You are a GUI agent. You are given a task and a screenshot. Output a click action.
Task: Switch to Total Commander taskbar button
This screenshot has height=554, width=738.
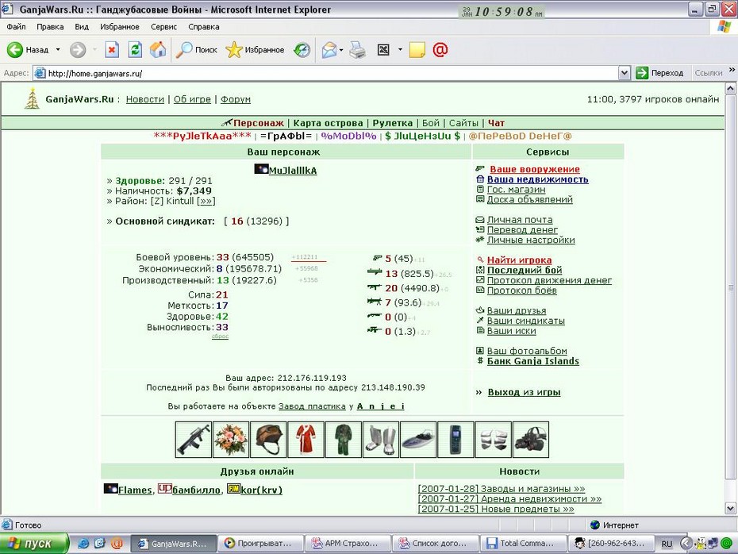[x=521, y=543]
